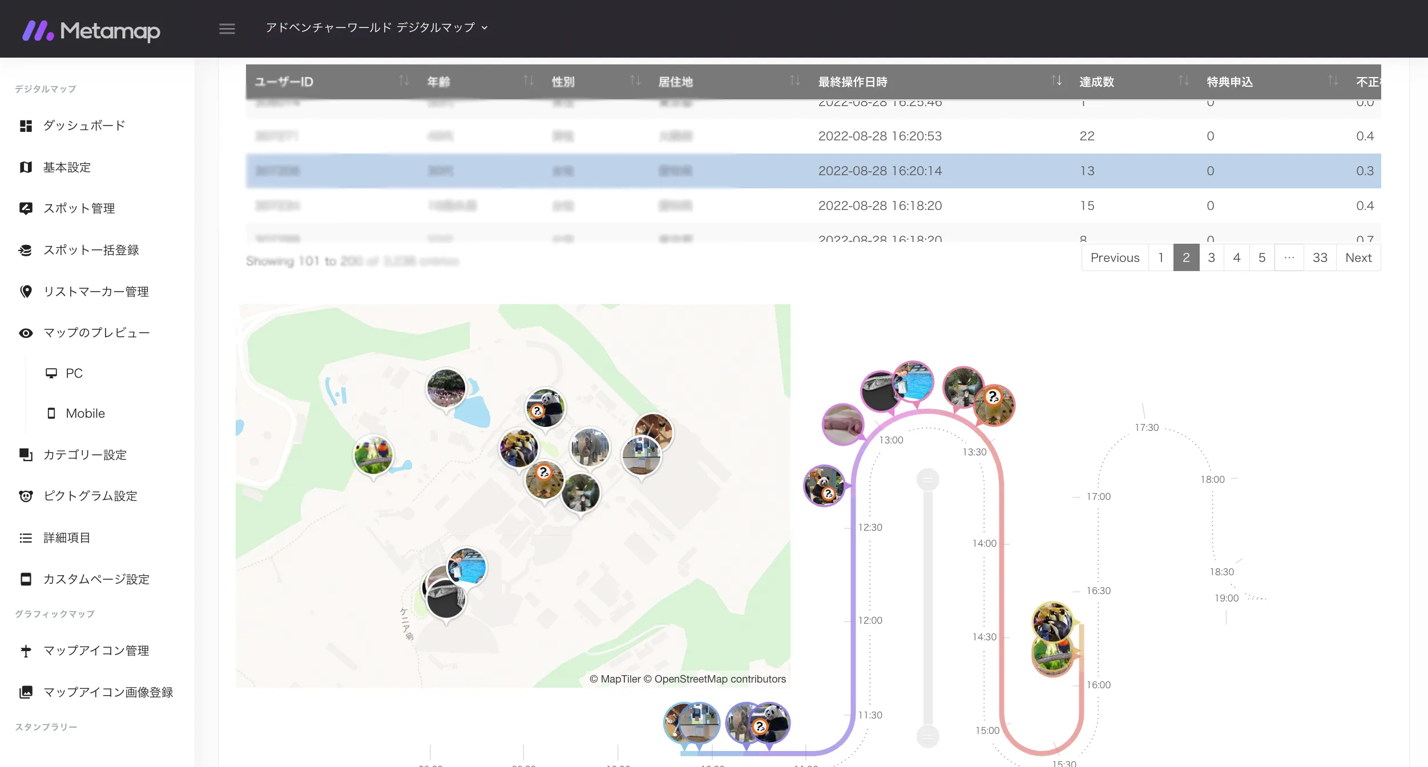Go to page 33 in pagination
Image resolution: width=1428 pixels, height=767 pixels.
point(1320,257)
